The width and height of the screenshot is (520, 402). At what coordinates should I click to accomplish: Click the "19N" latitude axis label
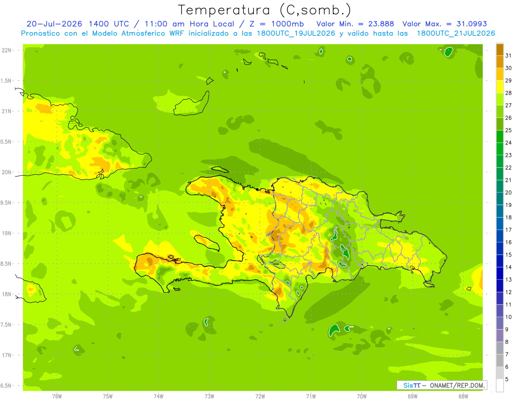tap(7, 233)
